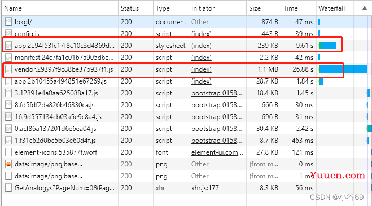Click the element-icons.535877f.woff font icon

click(8, 152)
